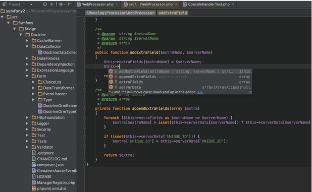Screen dimensions: 312x192
Task: Expand the Security folder arrow
Action: 27,129
